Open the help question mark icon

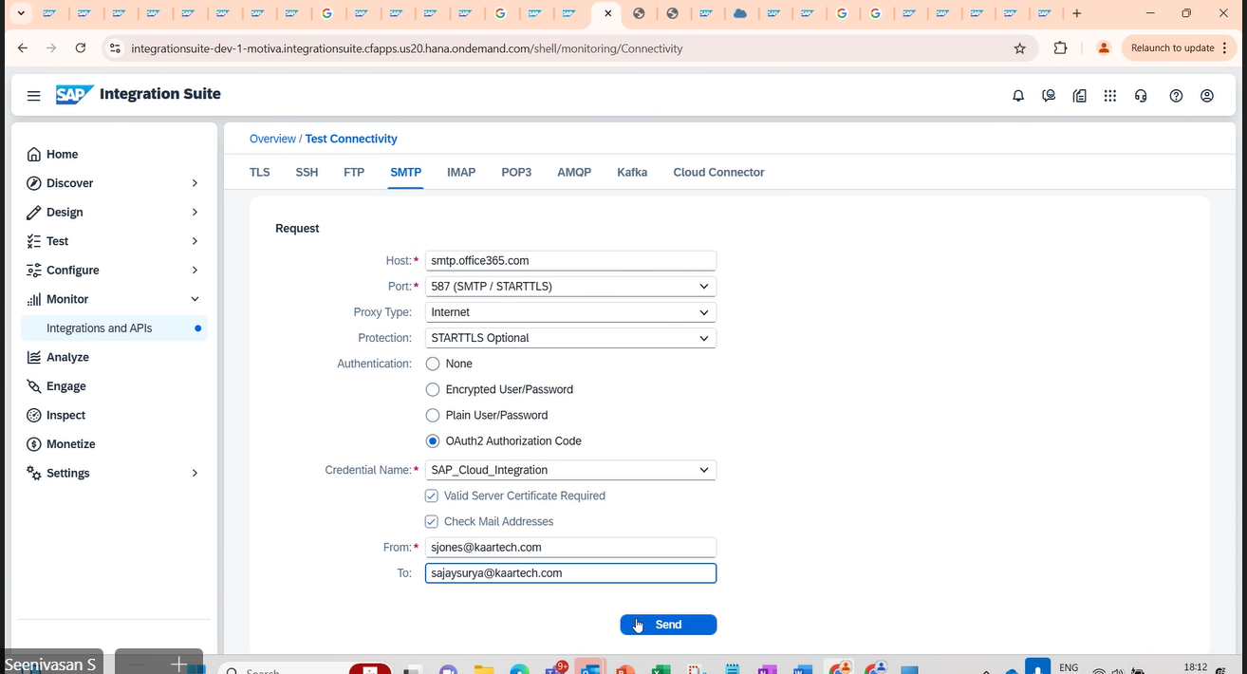tap(1176, 96)
